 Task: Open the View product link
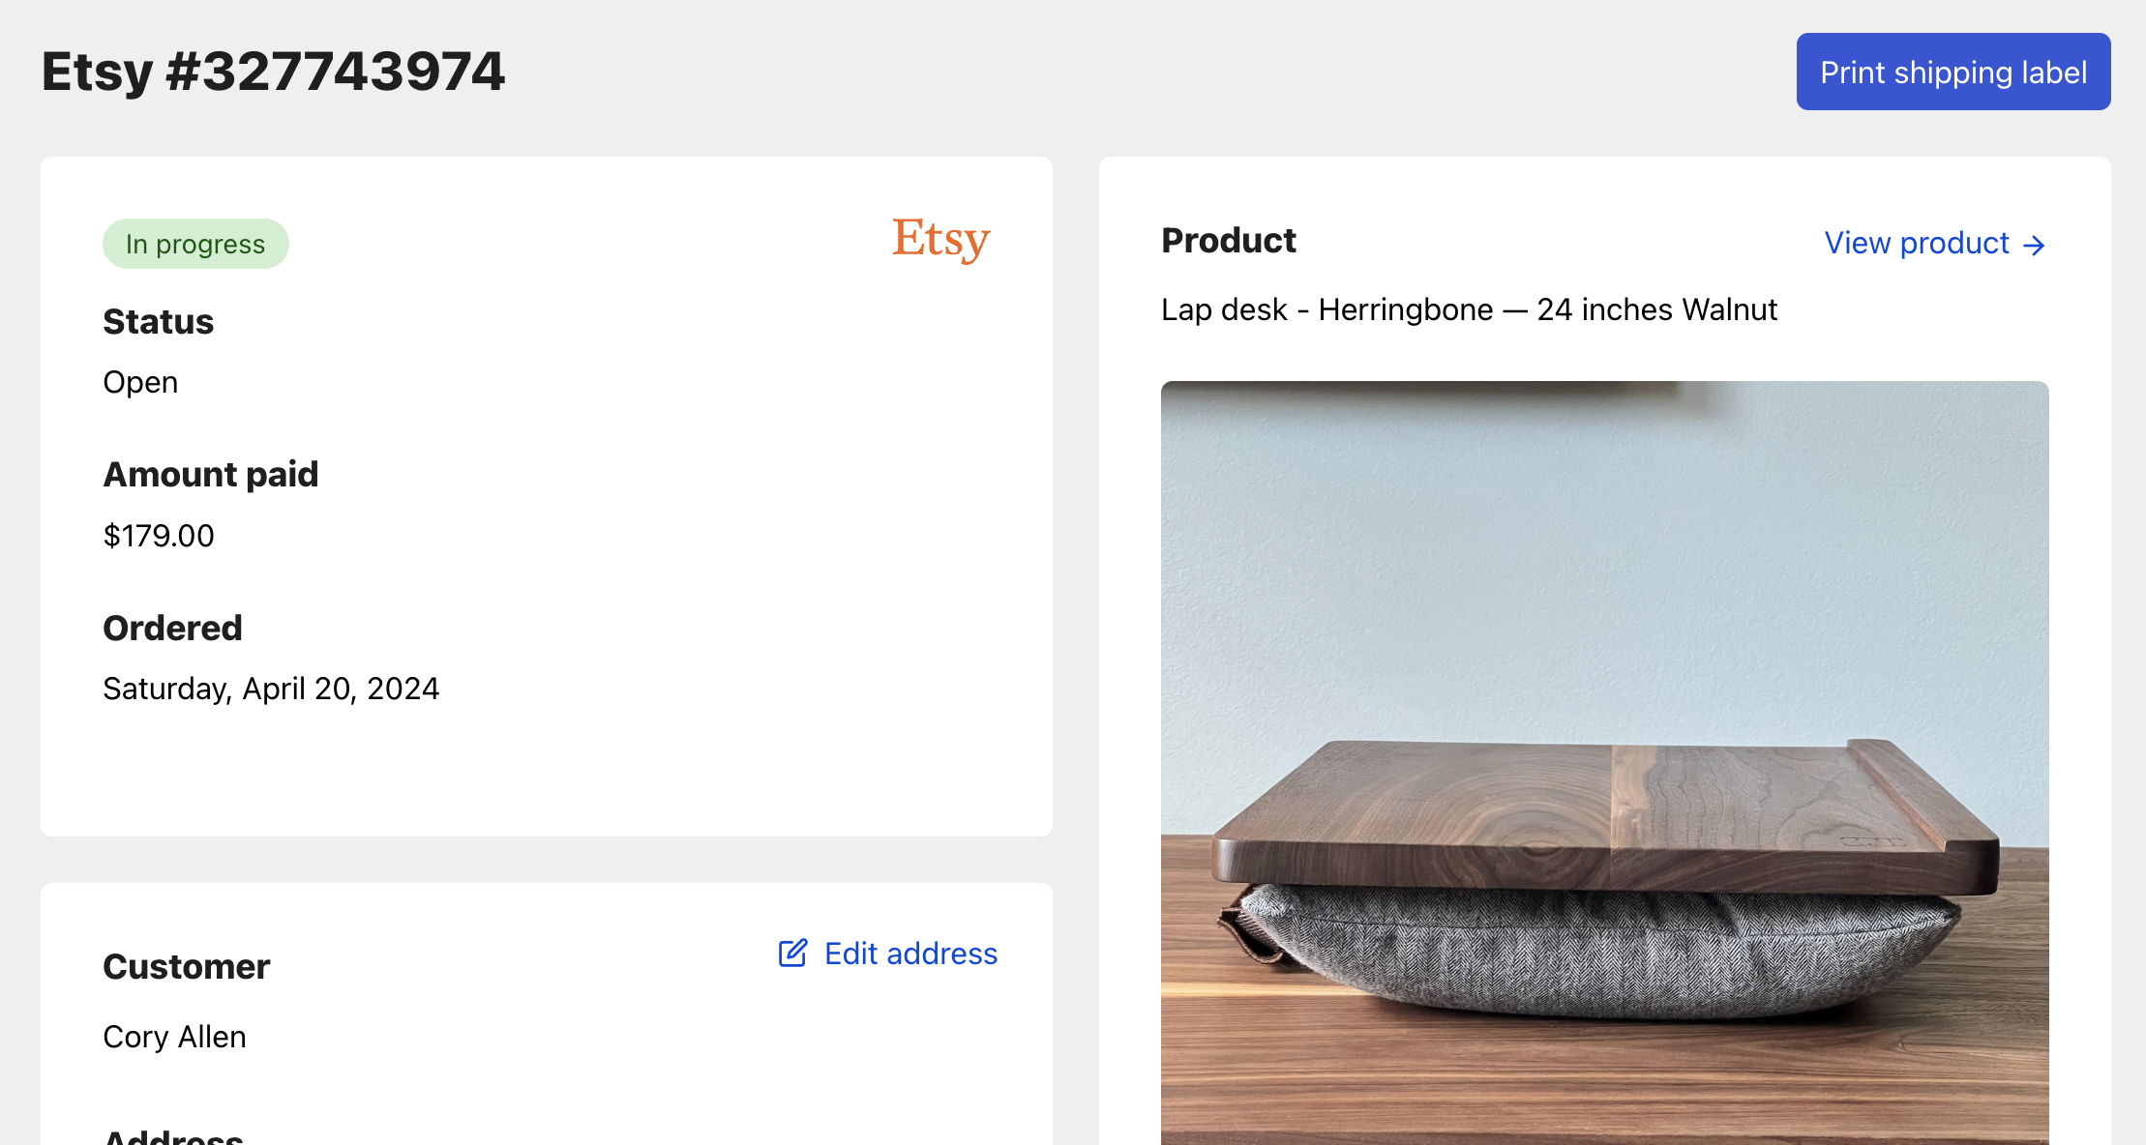point(1916,243)
